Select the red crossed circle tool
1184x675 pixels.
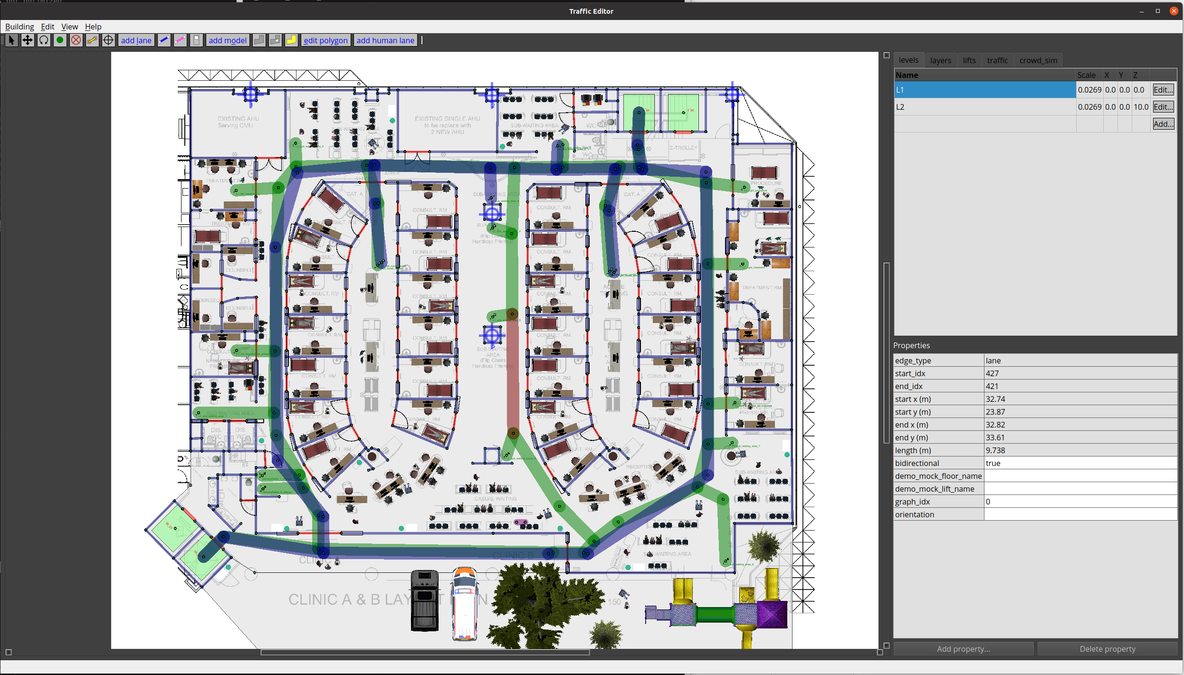pos(76,40)
